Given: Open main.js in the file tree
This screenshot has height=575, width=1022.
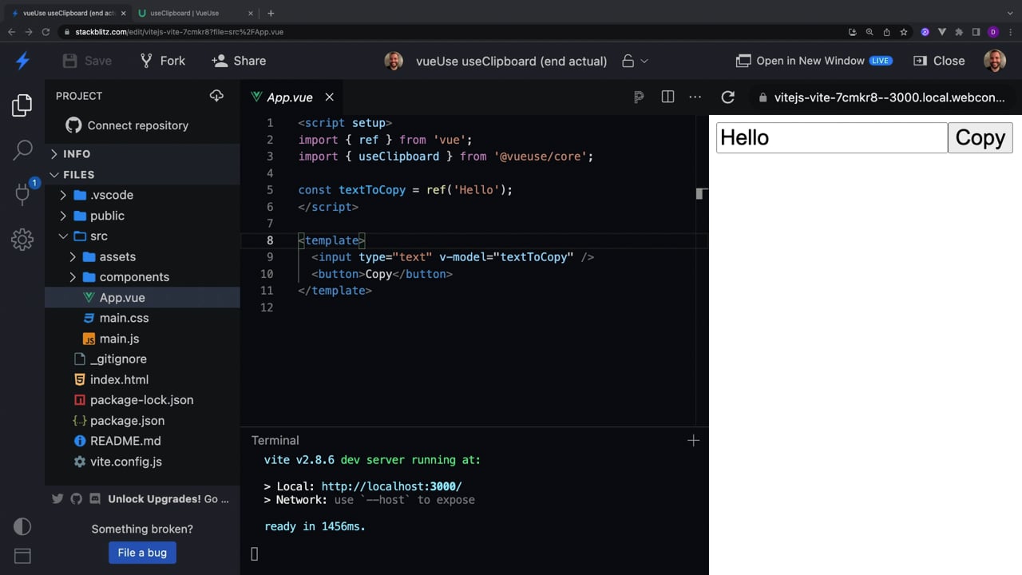Looking at the screenshot, I should pos(142,339).
